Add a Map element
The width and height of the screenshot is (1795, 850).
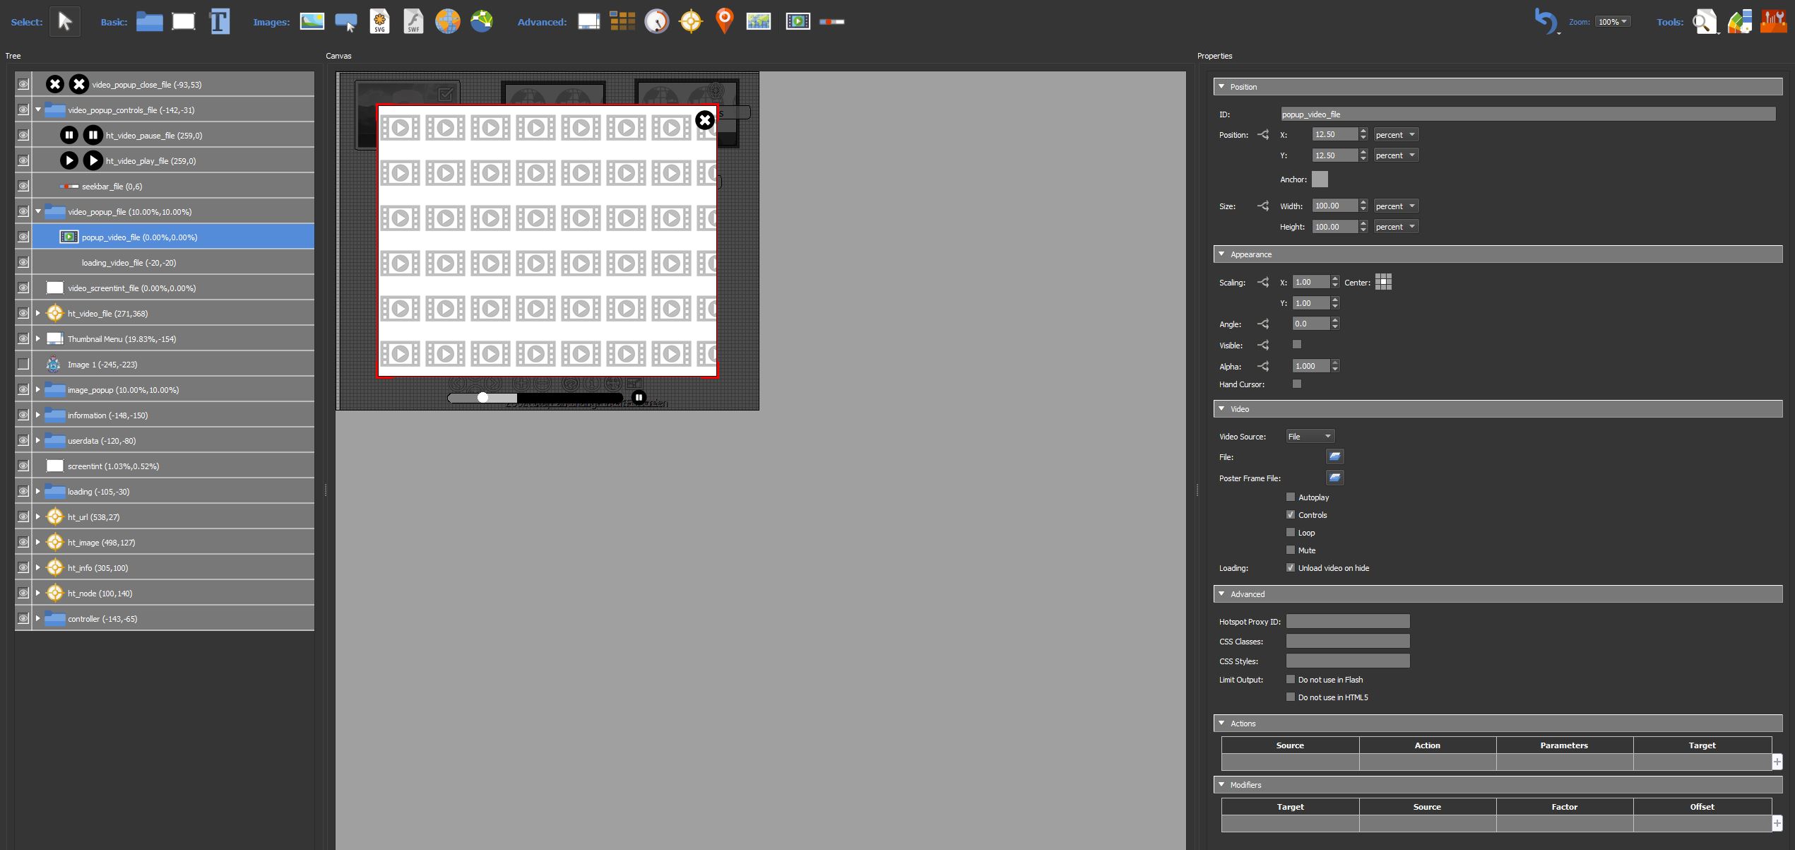coord(759,22)
